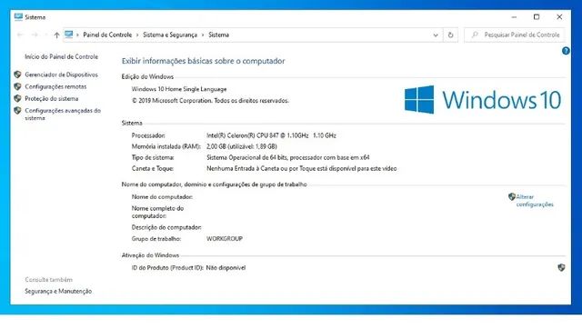
Task: Click the 2,00 GB installed memory value
Action: click(242, 146)
